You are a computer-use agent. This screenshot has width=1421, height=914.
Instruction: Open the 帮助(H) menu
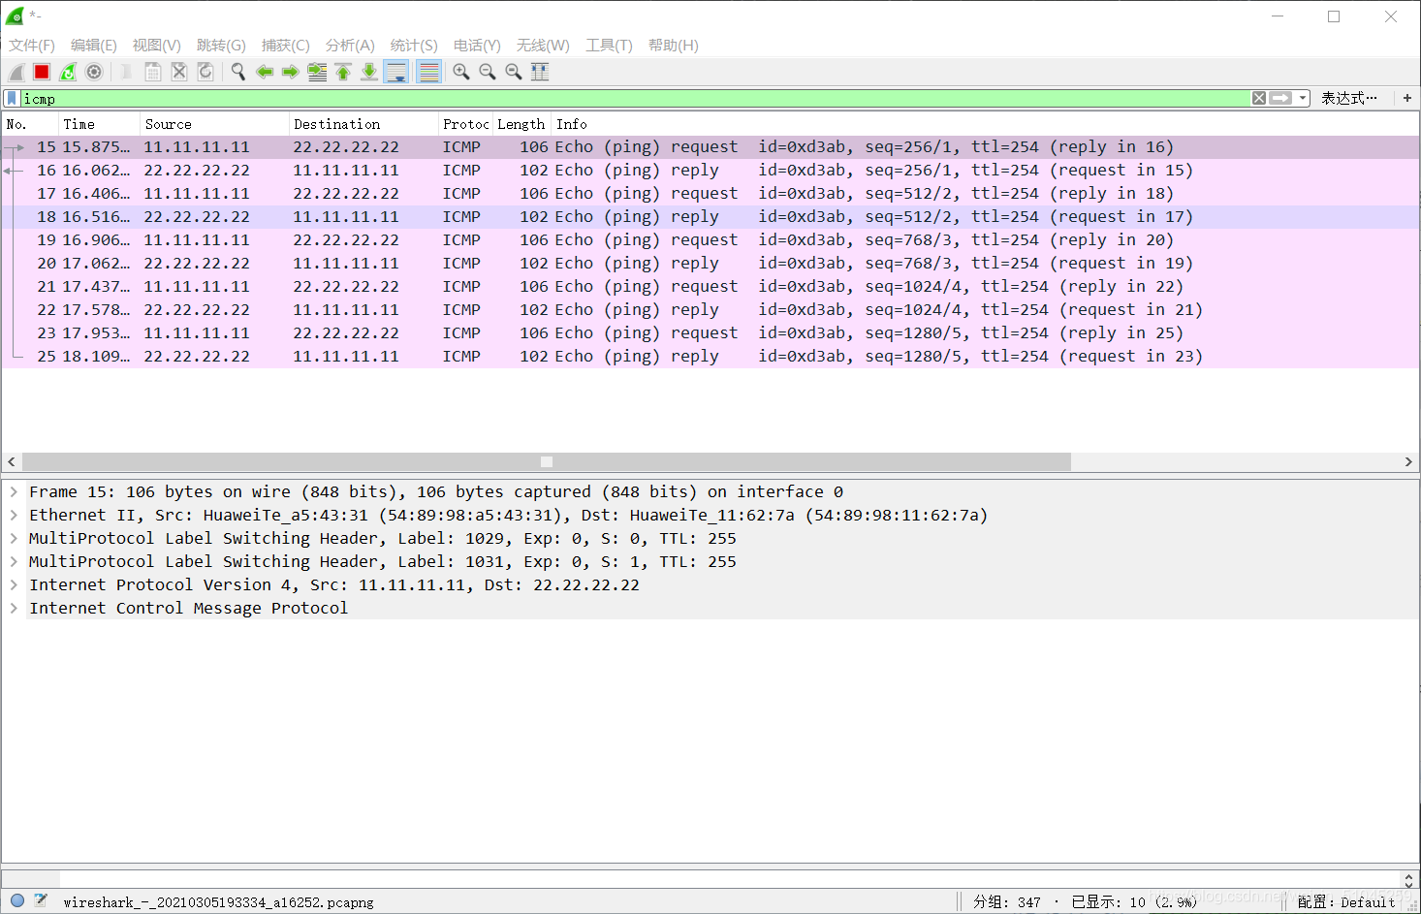tap(674, 46)
